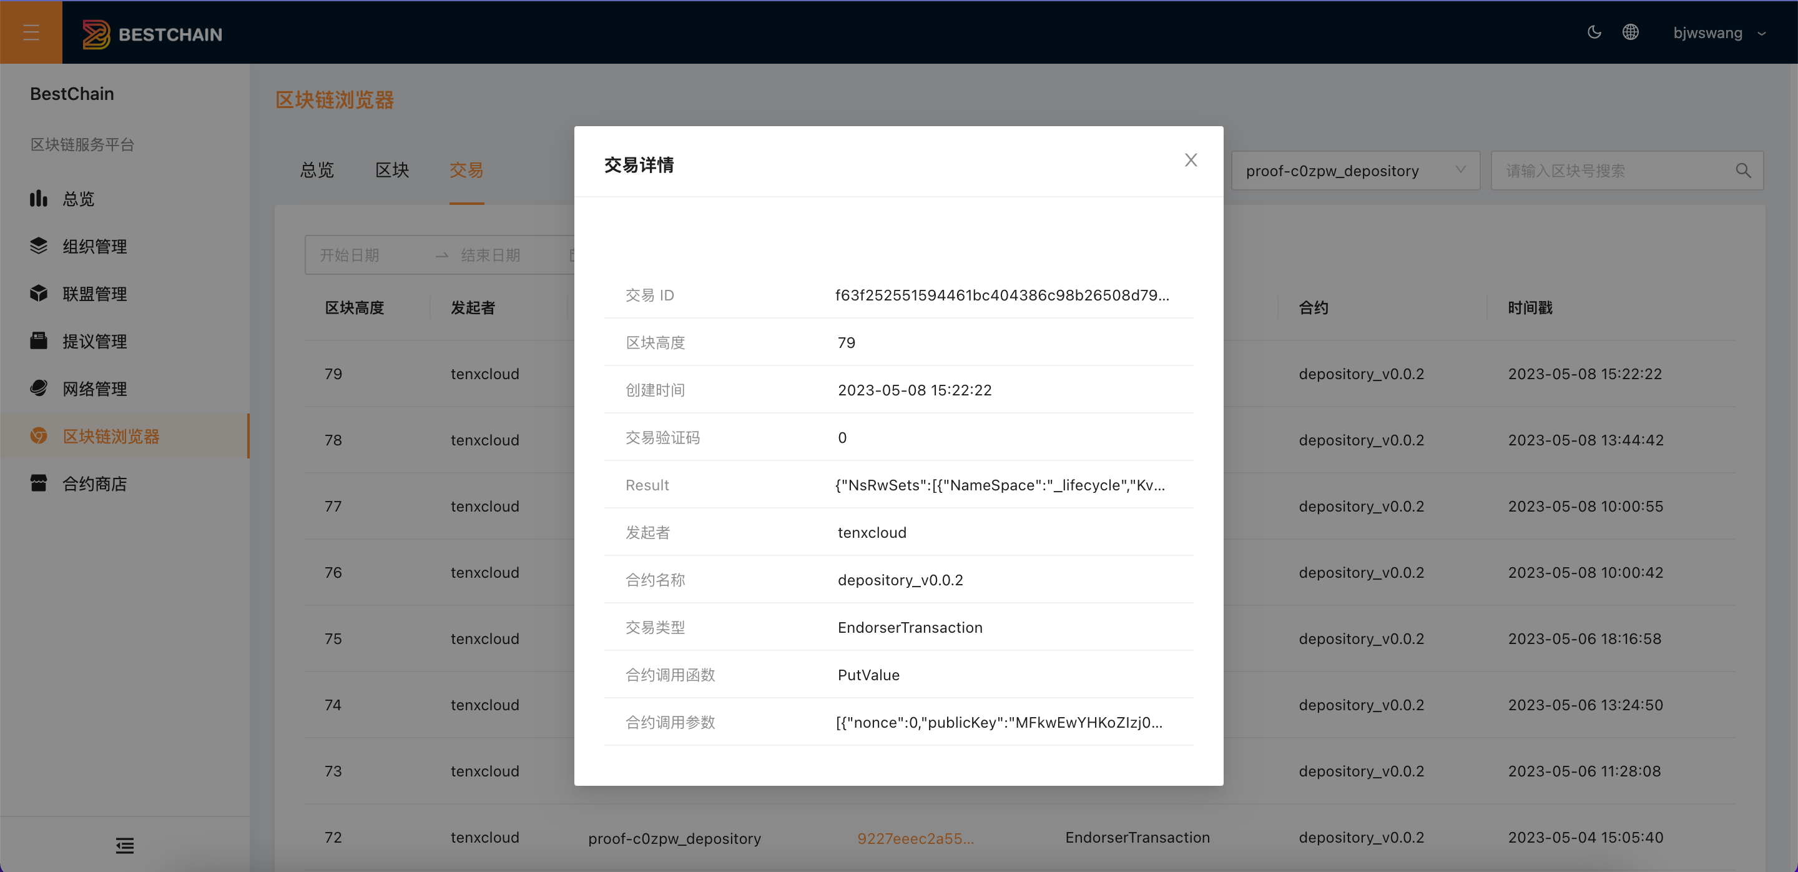The width and height of the screenshot is (1798, 872).
Task: Open the proof-c0zpw_depository channel dropdown
Action: (x=1355, y=171)
